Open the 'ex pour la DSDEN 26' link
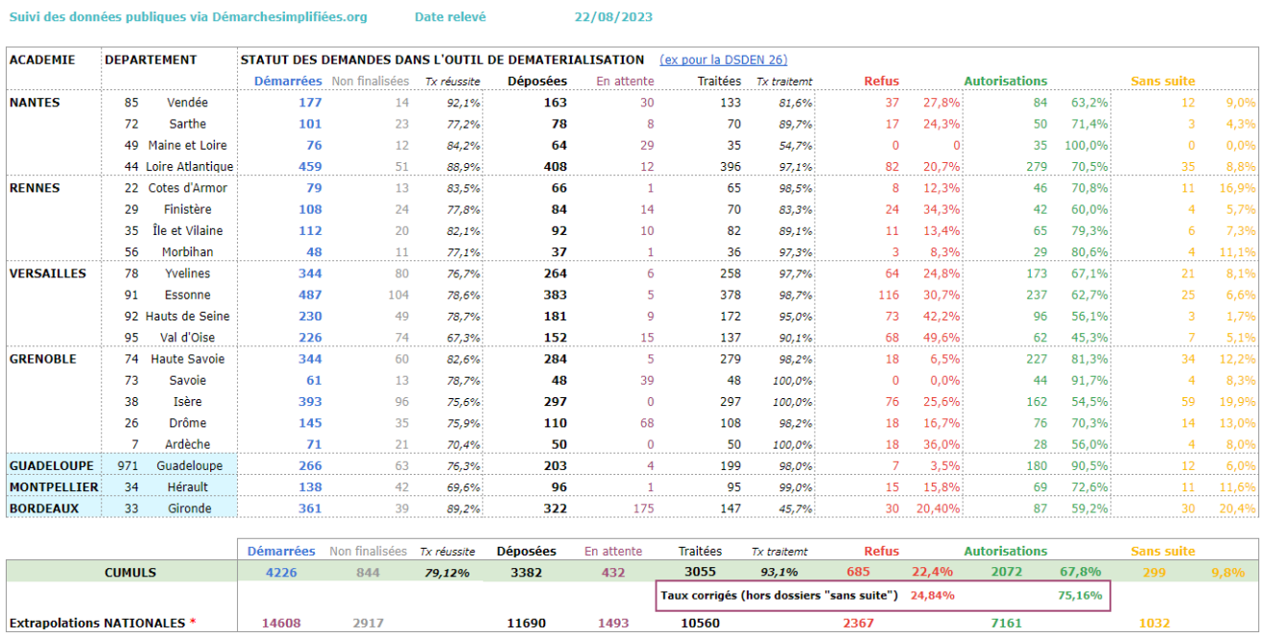The width and height of the screenshot is (1265, 638). click(724, 59)
